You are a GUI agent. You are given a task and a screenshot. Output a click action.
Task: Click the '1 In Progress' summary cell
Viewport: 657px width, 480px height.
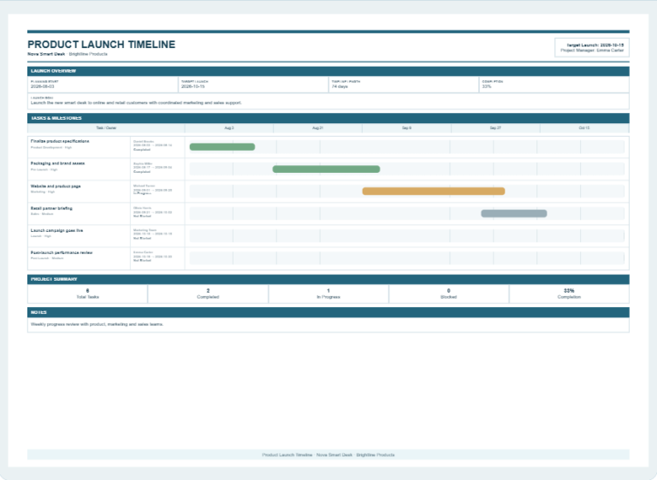[328, 293]
